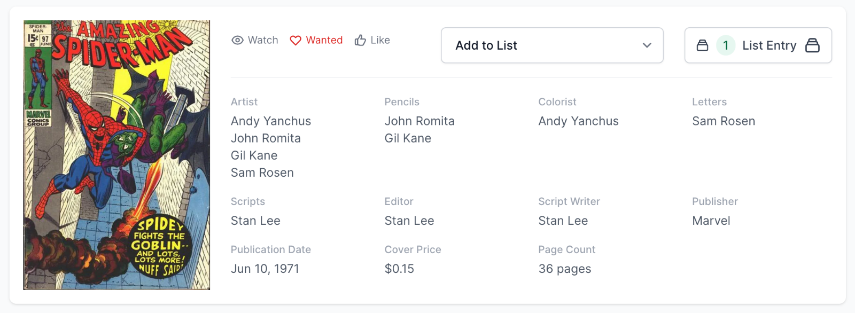This screenshot has height=313, width=855.
Task: Click Andy Yanchus under Colorist
Action: coord(578,121)
